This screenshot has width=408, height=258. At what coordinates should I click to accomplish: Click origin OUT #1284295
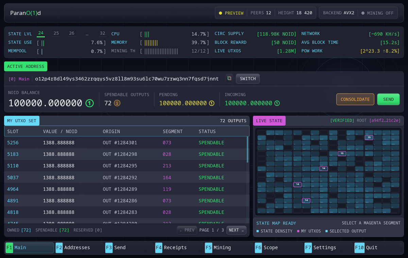coord(120,166)
